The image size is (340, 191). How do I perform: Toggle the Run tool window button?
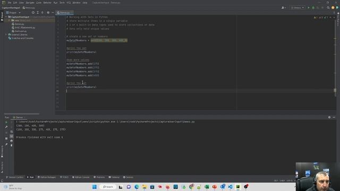(x=30, y=177)
